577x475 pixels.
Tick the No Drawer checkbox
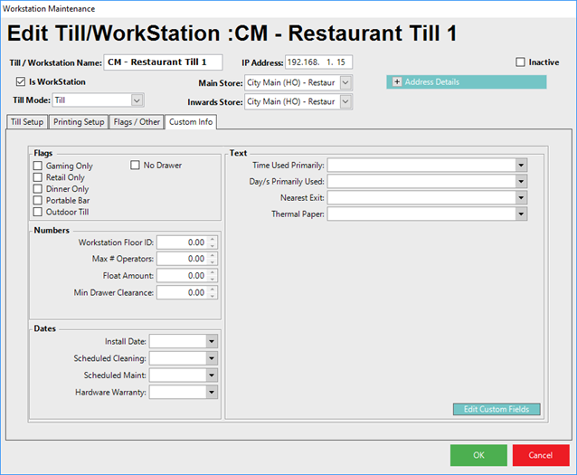tap(136, 166)
